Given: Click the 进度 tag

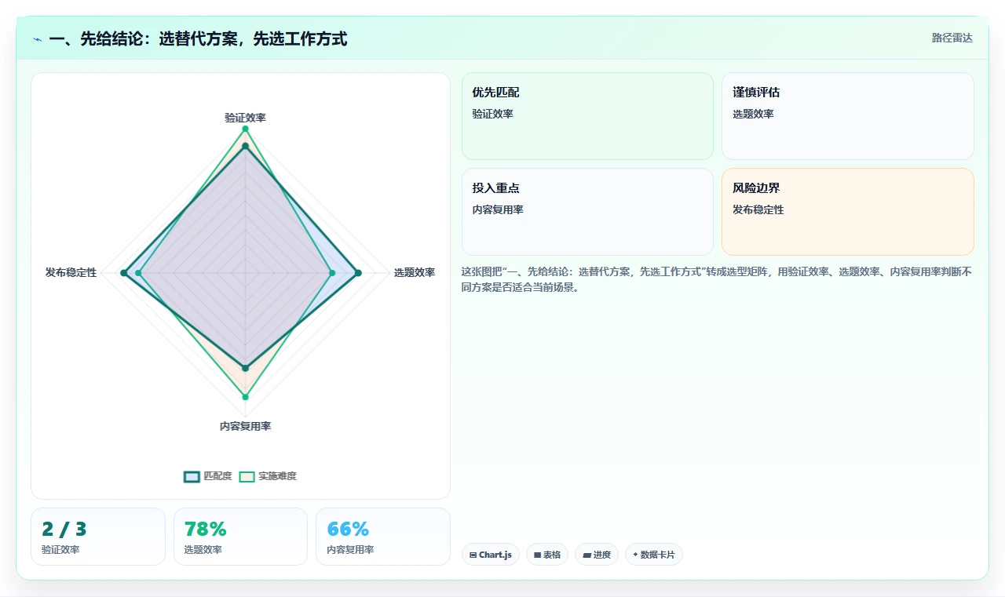Looking at the screenshot, I should point(597,555).
